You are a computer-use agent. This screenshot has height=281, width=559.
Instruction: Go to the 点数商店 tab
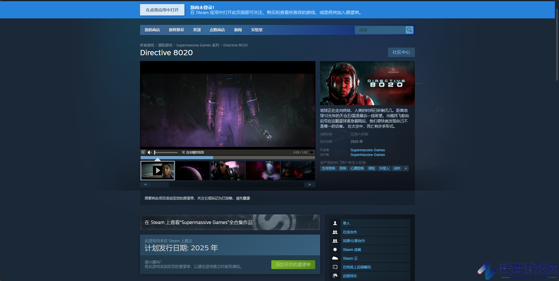coord(217,30)
